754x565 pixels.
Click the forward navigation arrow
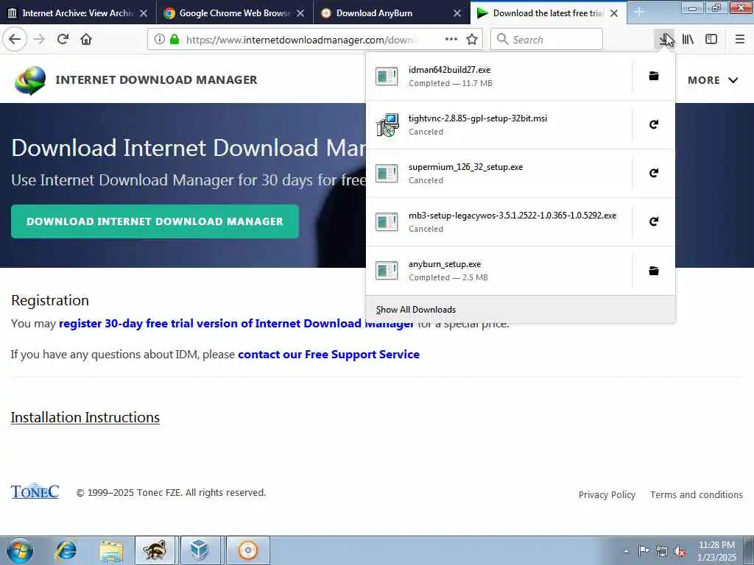click(x=40, y=39)
